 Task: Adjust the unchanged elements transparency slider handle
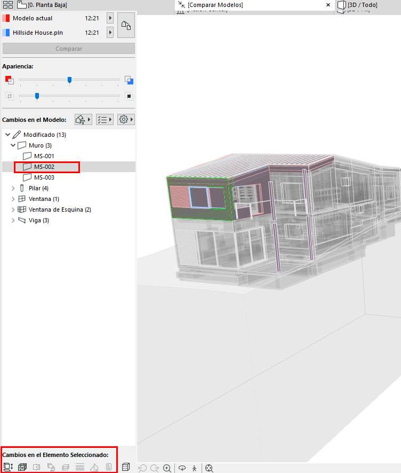point(37,96)
